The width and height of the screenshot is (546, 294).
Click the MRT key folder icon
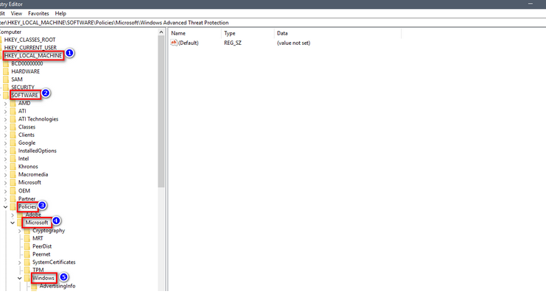(27, 238)
